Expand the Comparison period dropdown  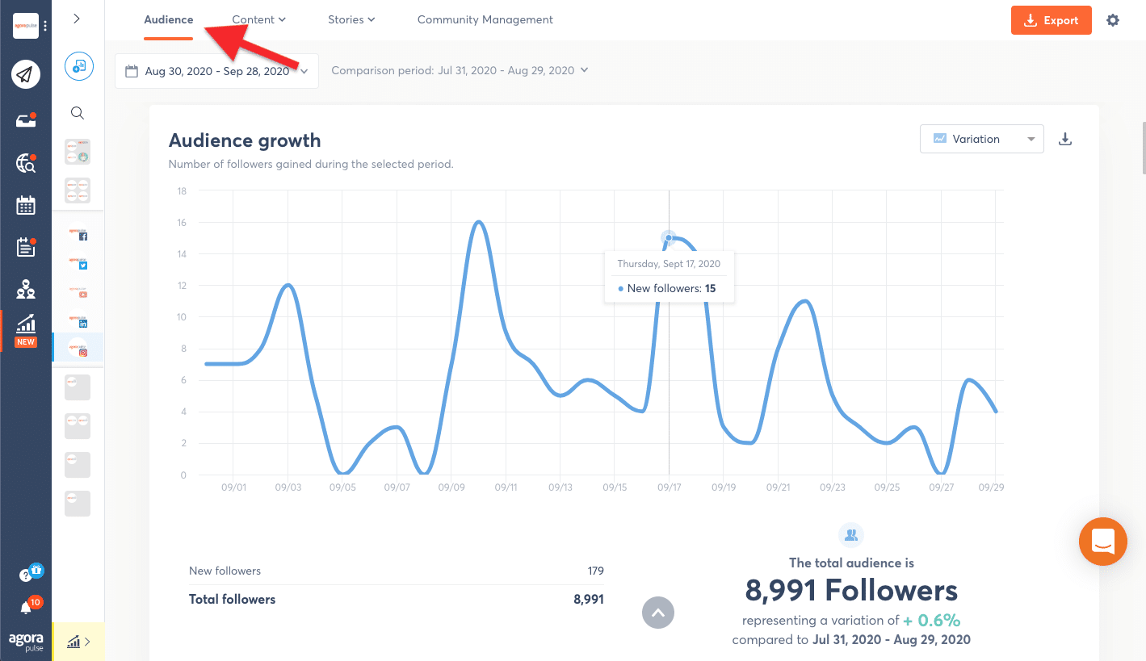pyautogui.click(x=460, y=70)
